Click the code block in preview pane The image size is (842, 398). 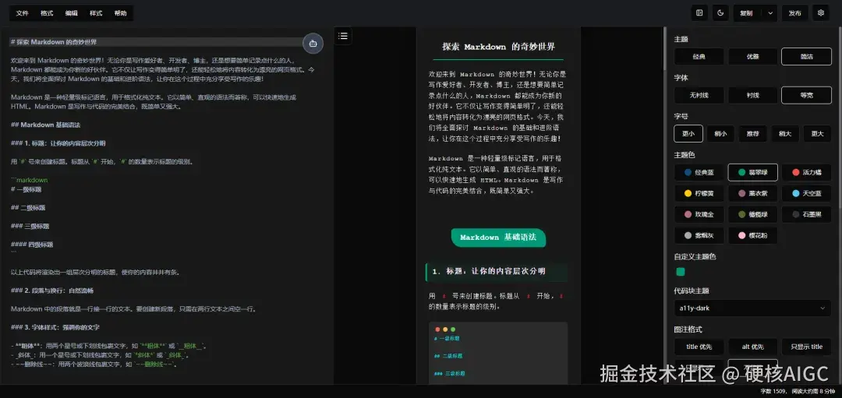pos(498,353)
